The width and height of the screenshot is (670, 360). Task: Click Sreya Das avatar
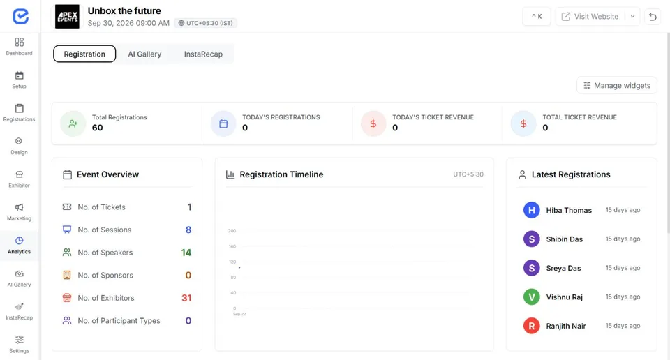tap(532, 268)
